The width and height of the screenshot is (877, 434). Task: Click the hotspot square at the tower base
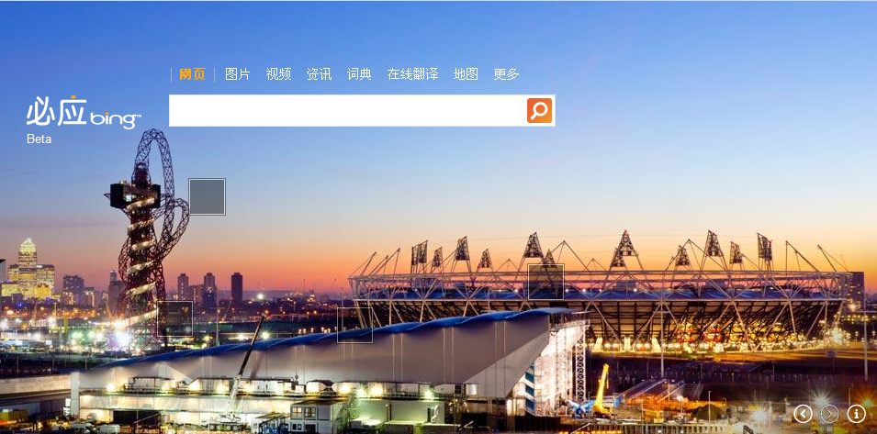click(174, 319)
